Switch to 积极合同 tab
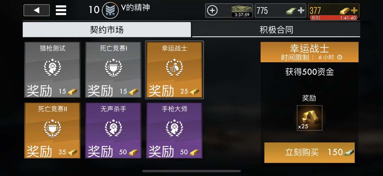Image resolution: width=383 pixels, height=176 pixels. 276,29
